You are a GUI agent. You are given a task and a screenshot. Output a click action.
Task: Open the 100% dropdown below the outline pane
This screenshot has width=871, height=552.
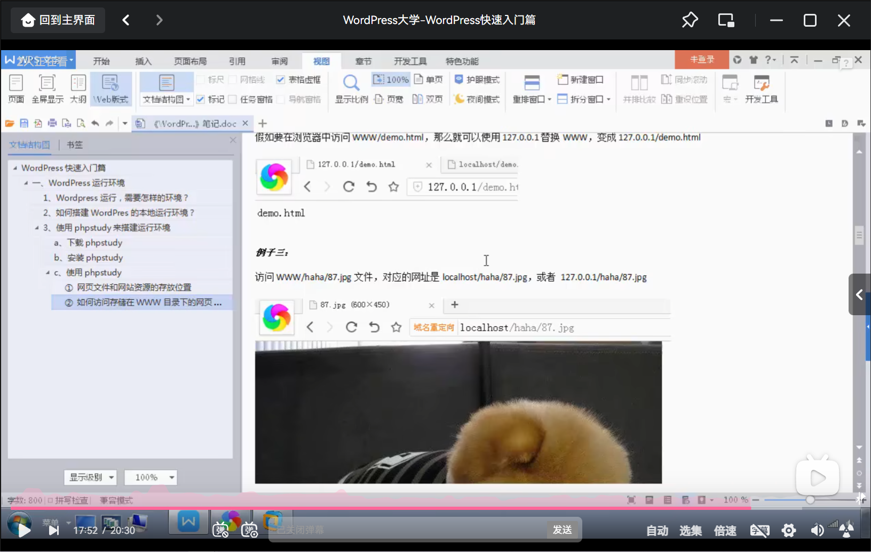151,477
